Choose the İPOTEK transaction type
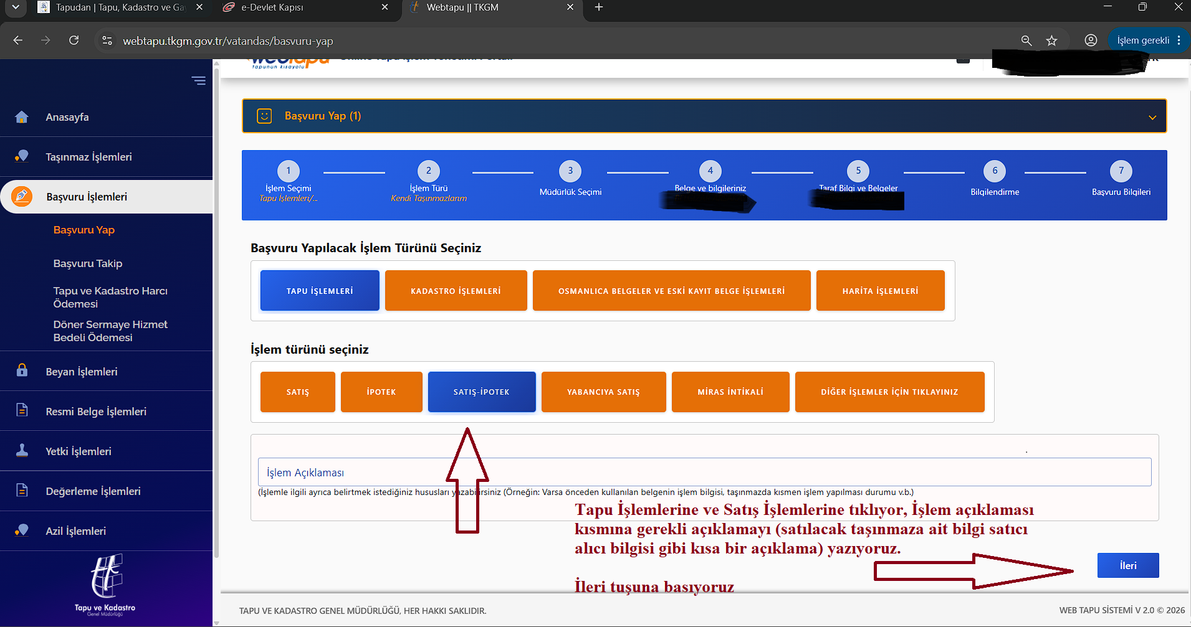Viewport: 1191px width, 627px height. [x=381, y=392]
